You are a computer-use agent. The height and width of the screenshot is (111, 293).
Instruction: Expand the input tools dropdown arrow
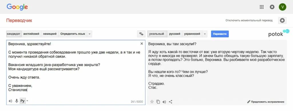[x=27, y=101]
